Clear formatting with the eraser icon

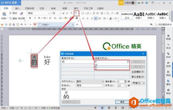[x=71, y=13]
